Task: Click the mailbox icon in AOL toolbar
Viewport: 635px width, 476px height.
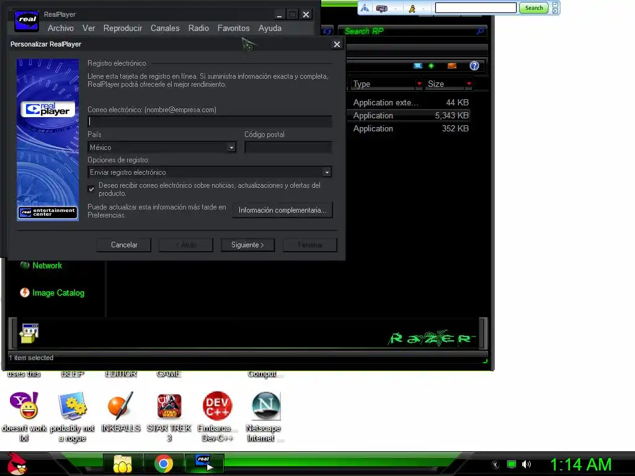Action: click(381, 9)
